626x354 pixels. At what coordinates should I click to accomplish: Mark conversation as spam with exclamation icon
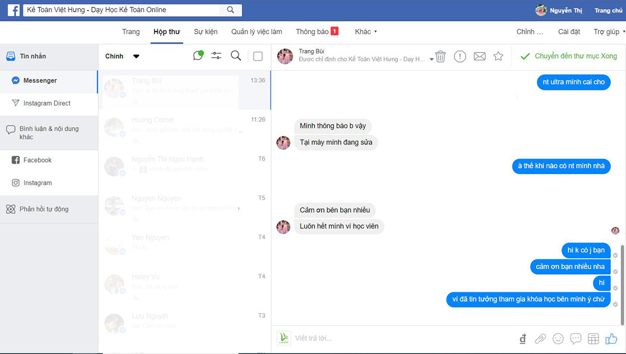click(460, 56)
